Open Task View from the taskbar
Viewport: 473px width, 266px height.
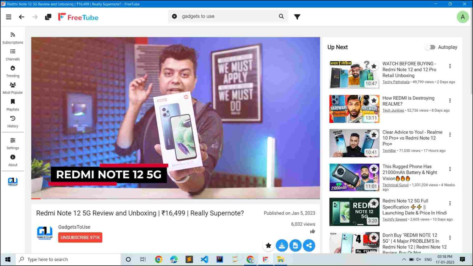click(143, 259)
